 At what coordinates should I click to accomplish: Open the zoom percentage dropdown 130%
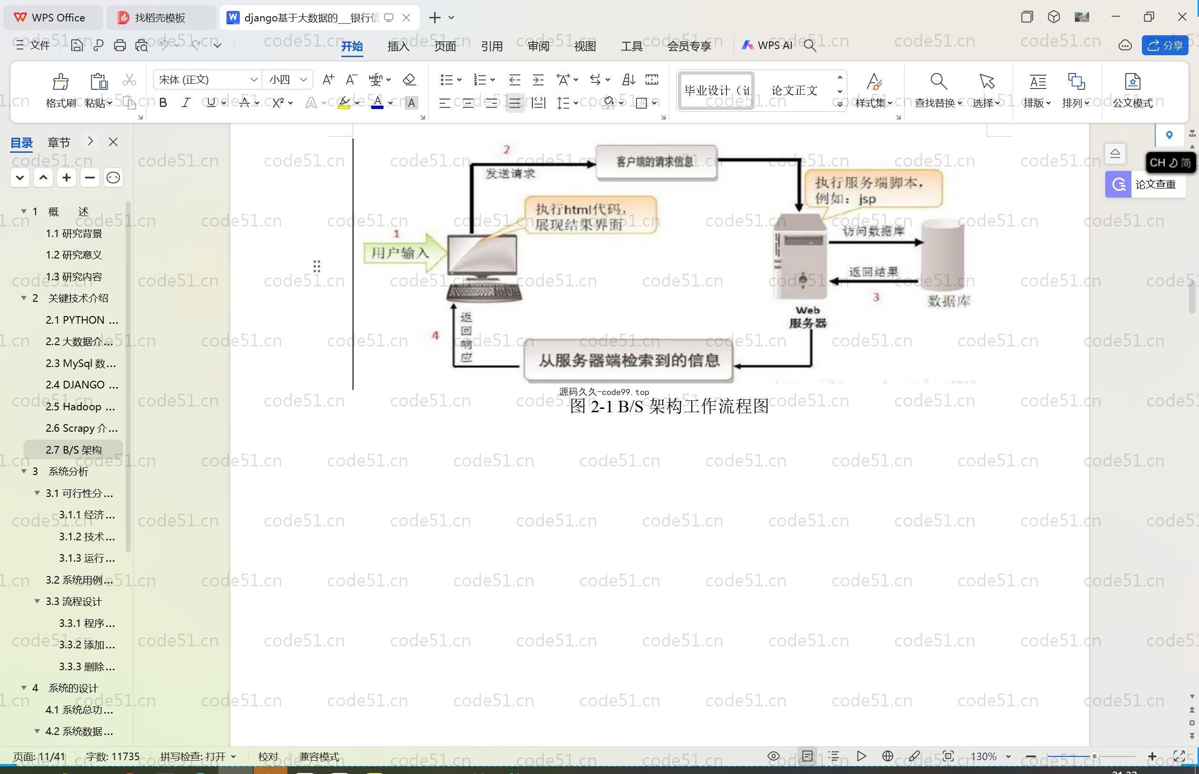click(1008, 756)
